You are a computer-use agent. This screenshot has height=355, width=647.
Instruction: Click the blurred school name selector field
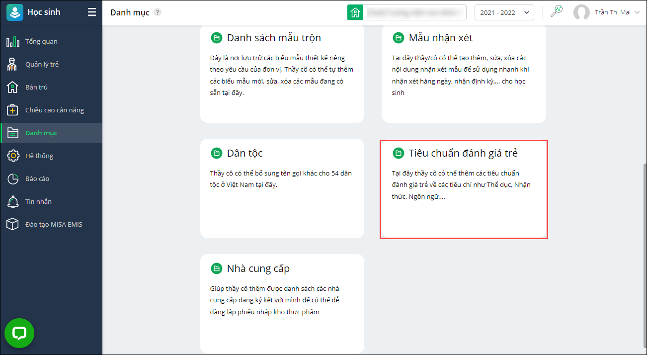[414, 12]
